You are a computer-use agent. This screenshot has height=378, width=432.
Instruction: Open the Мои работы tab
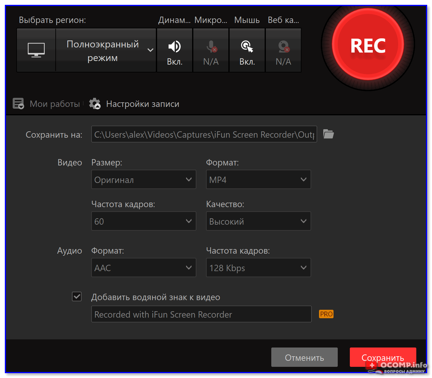point(55,104)
